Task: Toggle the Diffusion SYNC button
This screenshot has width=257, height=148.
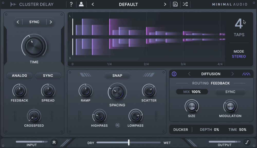Action: point(230,92)
